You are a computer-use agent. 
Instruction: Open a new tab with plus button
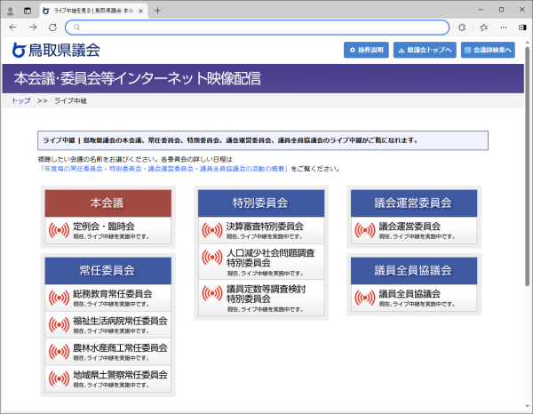pos(157,11)
